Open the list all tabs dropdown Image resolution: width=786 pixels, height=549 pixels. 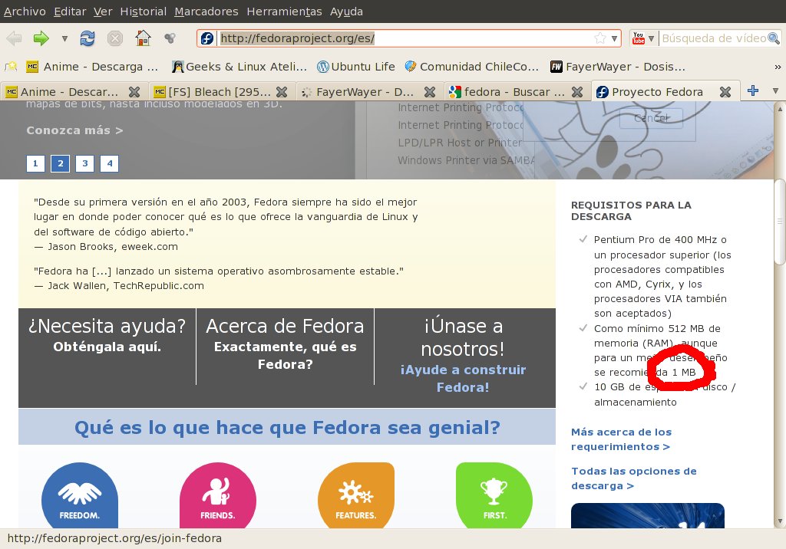pos(775,91)
